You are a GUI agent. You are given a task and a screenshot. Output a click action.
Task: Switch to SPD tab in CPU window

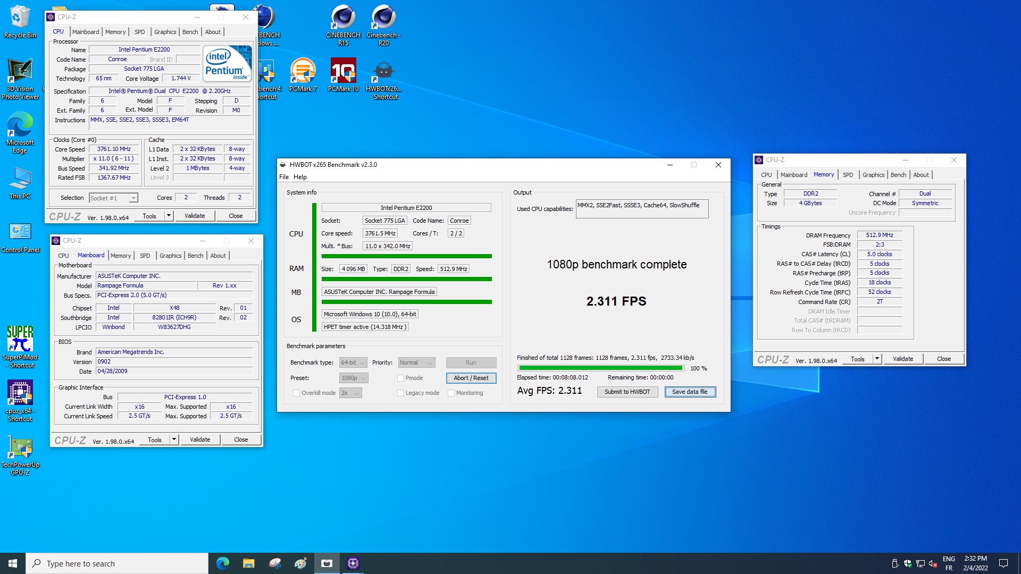click(140, 32)
